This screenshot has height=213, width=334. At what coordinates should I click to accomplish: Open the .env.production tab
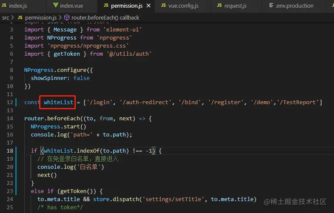point(294,6)
